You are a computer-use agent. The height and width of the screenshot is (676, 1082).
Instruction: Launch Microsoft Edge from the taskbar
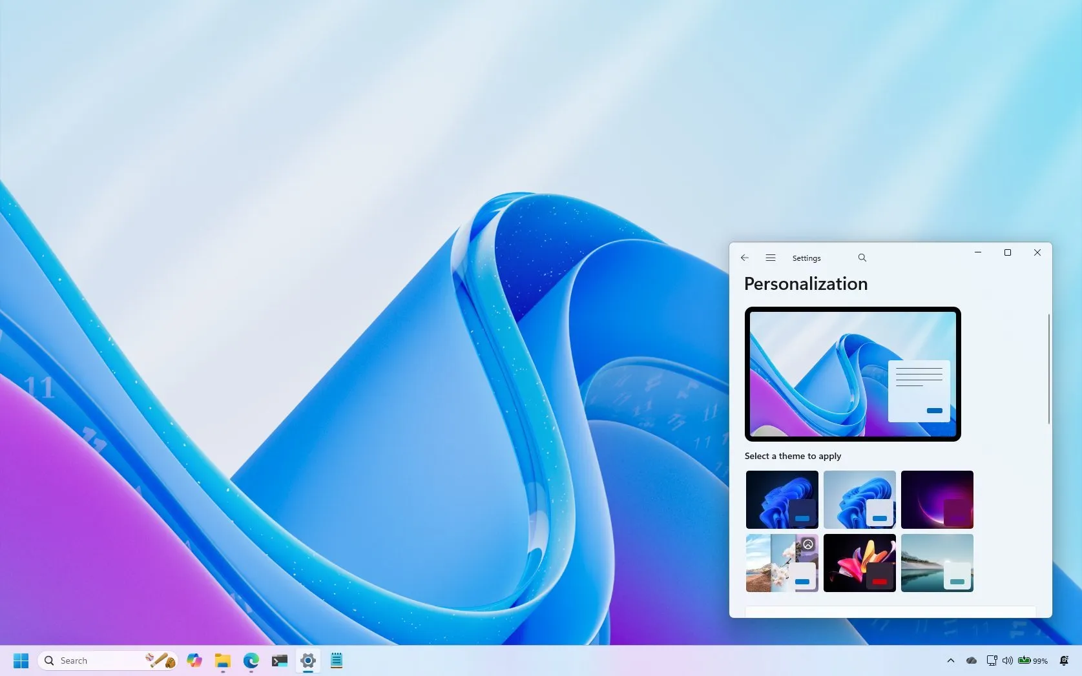251,661
